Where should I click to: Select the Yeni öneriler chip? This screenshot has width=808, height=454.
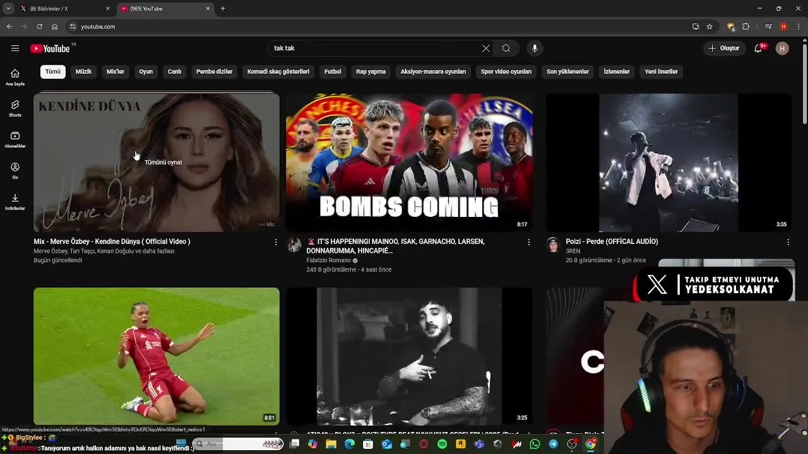click(x=661, y=71)
